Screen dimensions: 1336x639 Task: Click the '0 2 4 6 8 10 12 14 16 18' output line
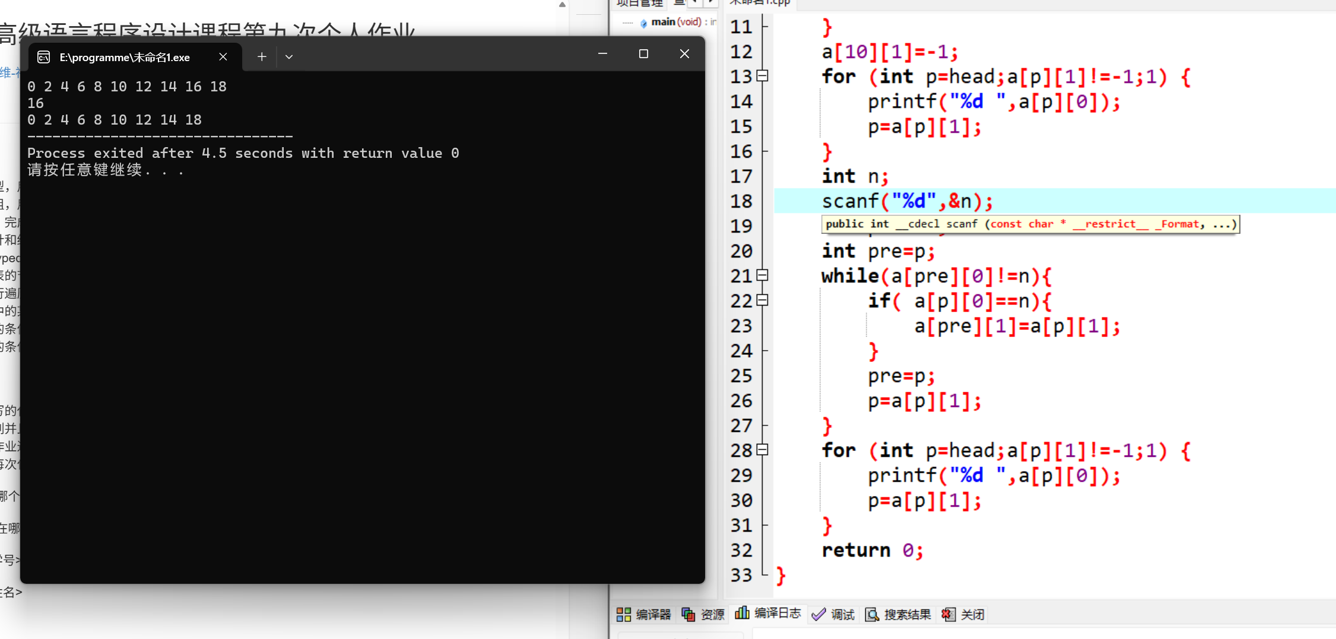coord(127,87)
